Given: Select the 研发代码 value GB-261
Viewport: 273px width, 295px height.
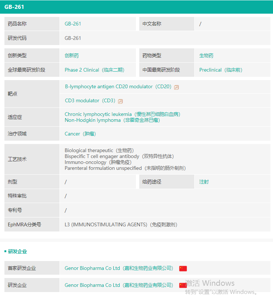Looking at the screenshot, I should coord(73,38).
